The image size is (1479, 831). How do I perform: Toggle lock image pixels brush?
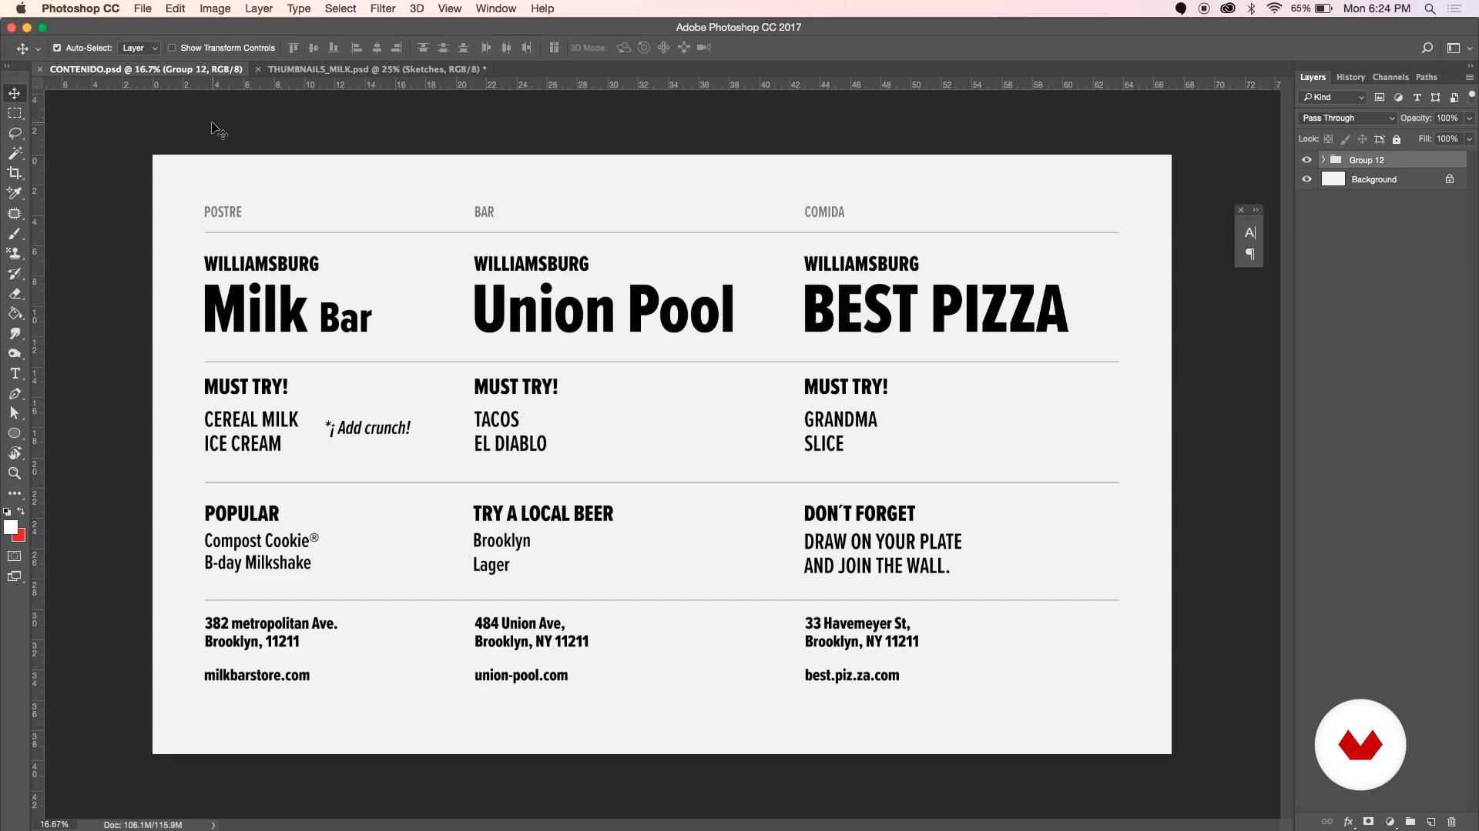pos(1345,139)
